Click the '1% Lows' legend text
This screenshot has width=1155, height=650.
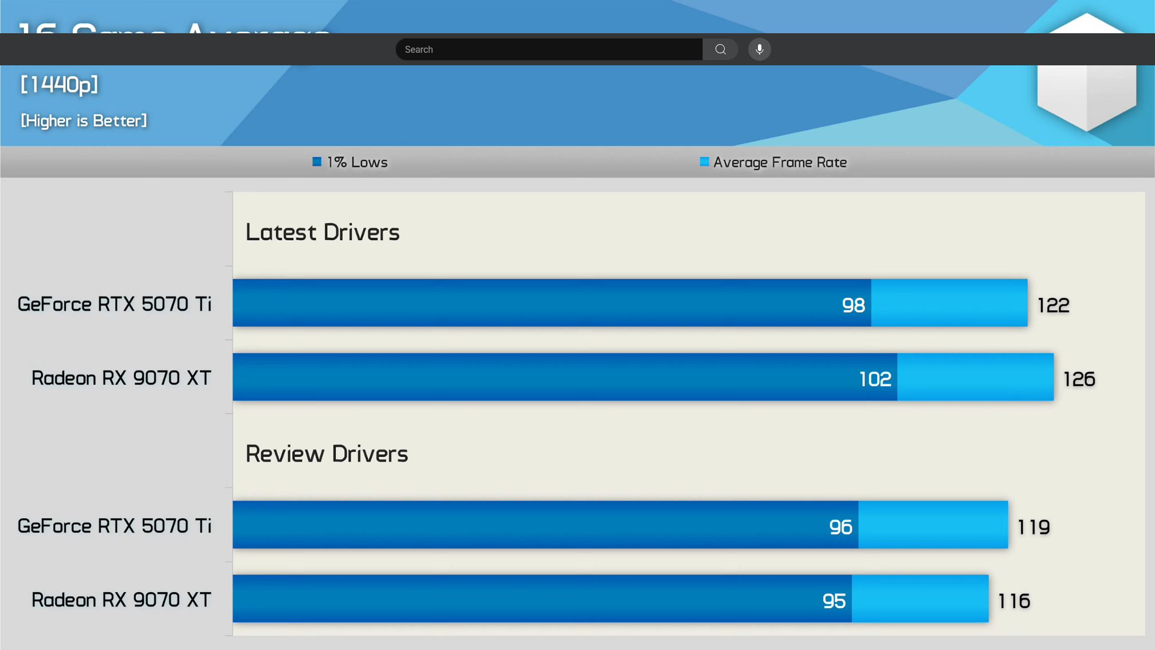click(357, 162)
